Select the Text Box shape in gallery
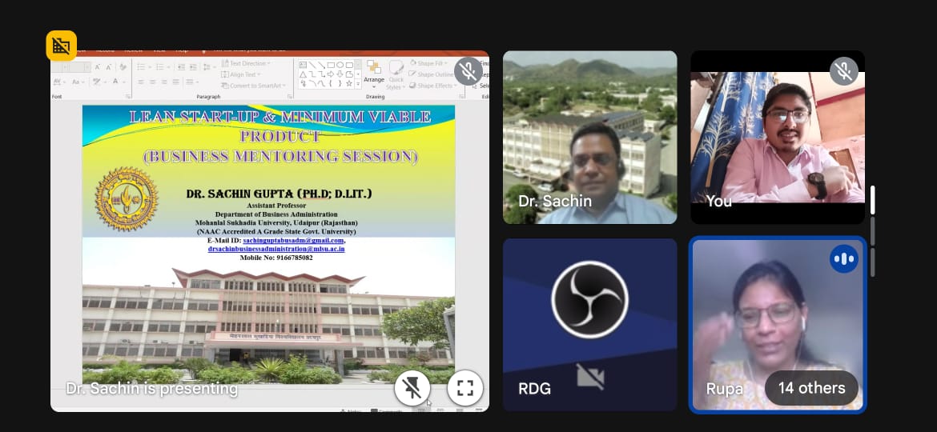Image resolution: width=937 pixels, height=432 pixels. (x=303, y=65)
